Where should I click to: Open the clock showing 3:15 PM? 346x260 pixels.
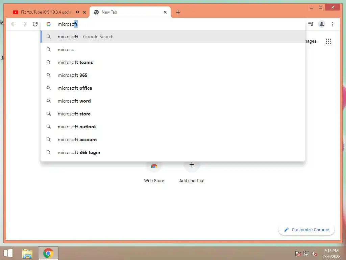point(331,254)
